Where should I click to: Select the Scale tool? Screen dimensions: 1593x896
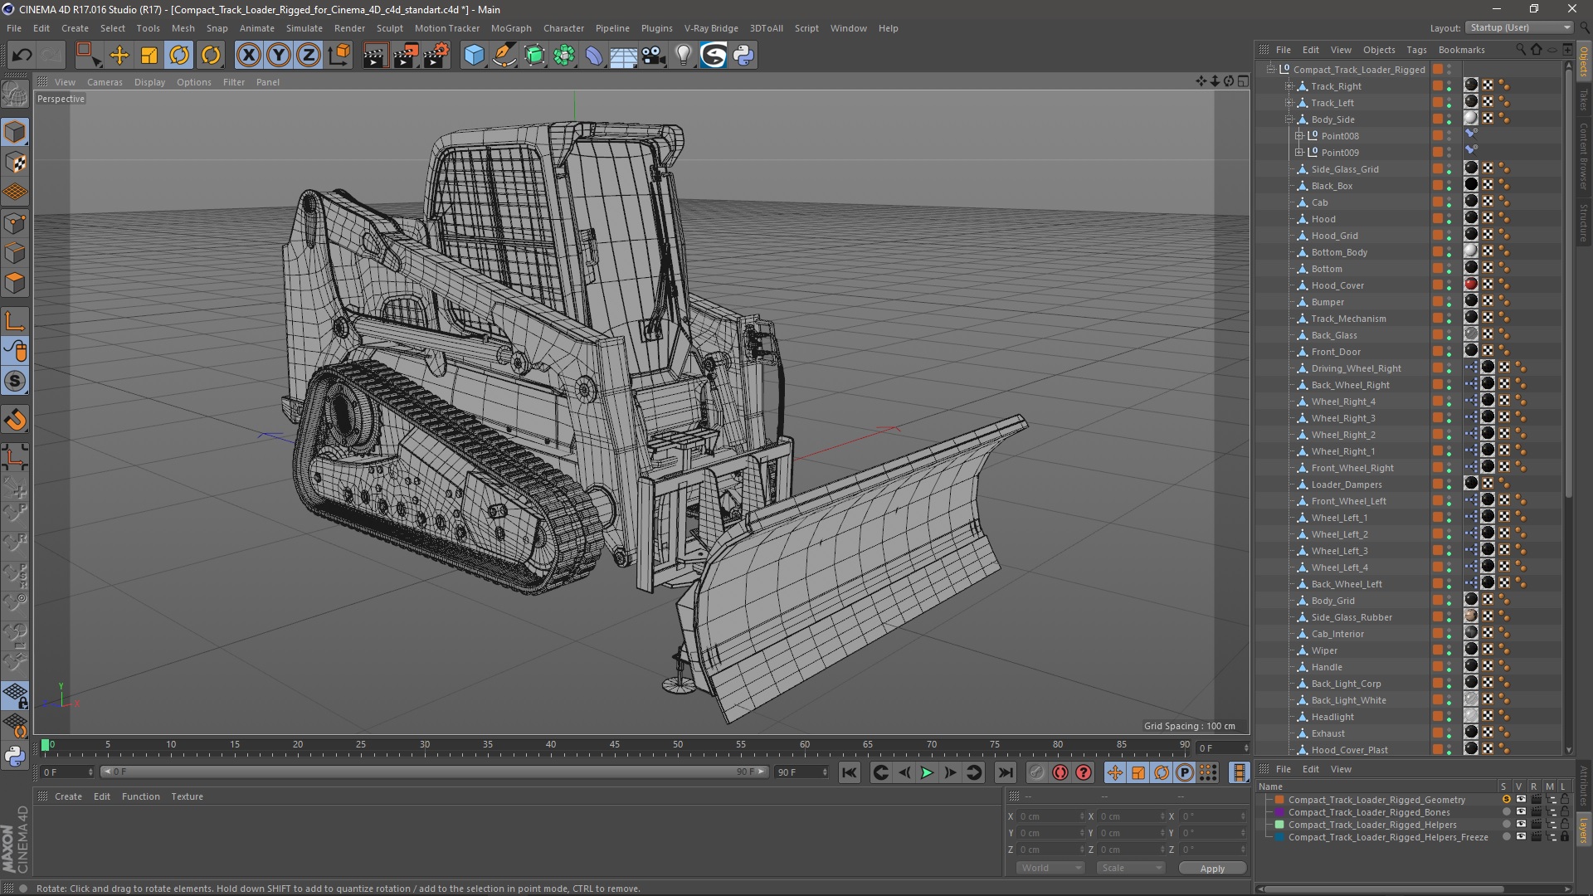click(149, 56)
